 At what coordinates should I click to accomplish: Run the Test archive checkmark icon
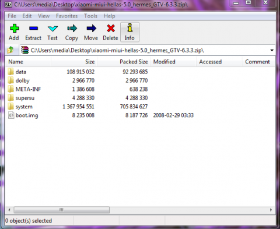coord(52,29)
